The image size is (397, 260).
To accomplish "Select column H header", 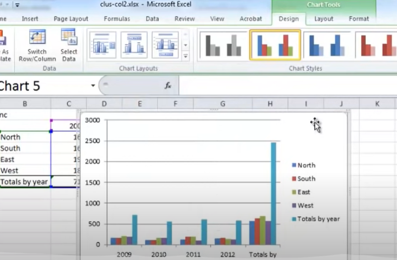I will (x=270, y=104).
